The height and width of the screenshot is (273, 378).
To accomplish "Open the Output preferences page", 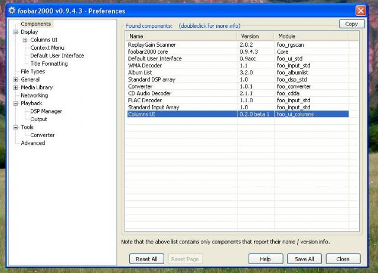I will pos(38,119).
